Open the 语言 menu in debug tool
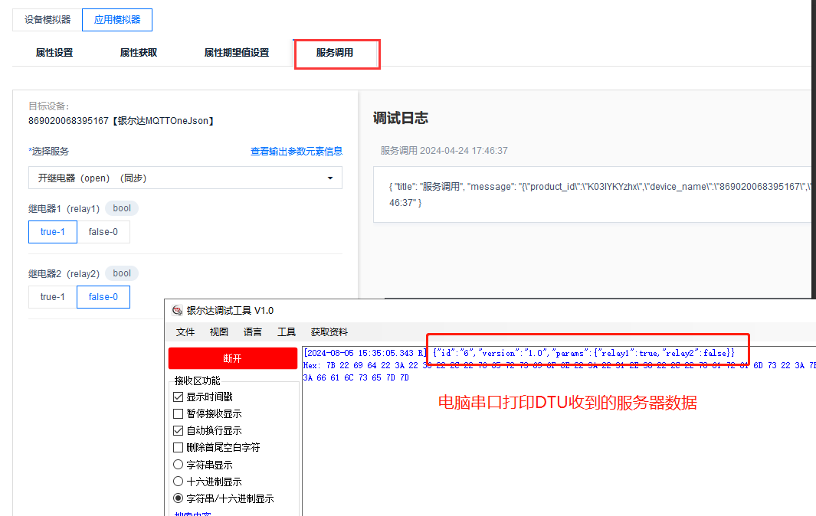 (253, 331)
